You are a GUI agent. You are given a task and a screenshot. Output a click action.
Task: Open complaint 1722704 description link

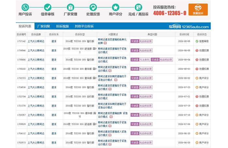coord(112,96)
